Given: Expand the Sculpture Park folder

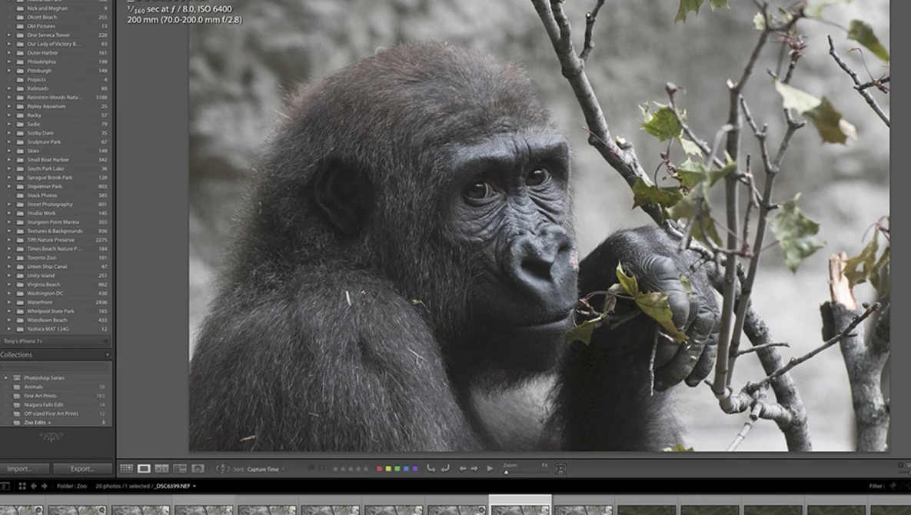Looking at the screenshot, I should (8, 141).
